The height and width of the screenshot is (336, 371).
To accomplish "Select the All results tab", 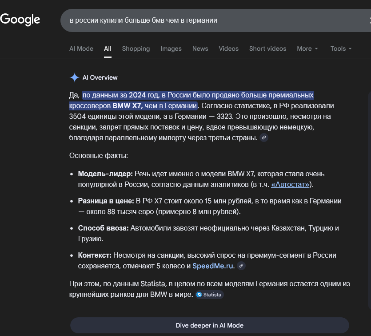I will point(108,49).
